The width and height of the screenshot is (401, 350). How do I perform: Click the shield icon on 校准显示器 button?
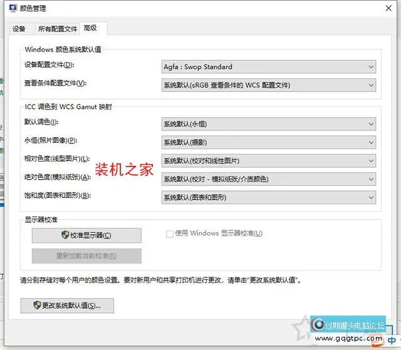(x=65, y=235)
